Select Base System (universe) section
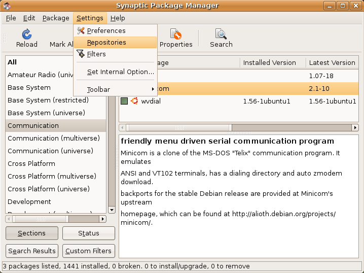This screenshot has width=364, height=273. (x=56, y=113)
